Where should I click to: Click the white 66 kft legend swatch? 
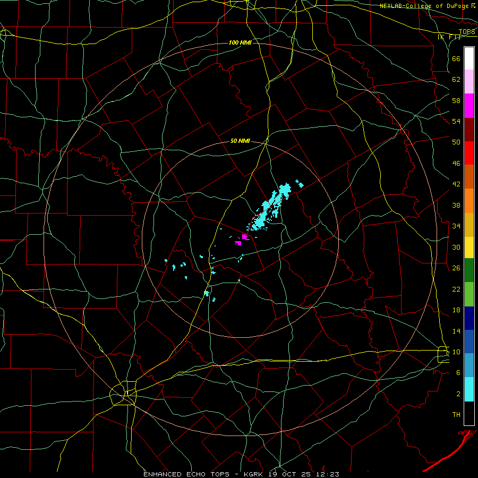pyautogui.click(x=469, y=58)
